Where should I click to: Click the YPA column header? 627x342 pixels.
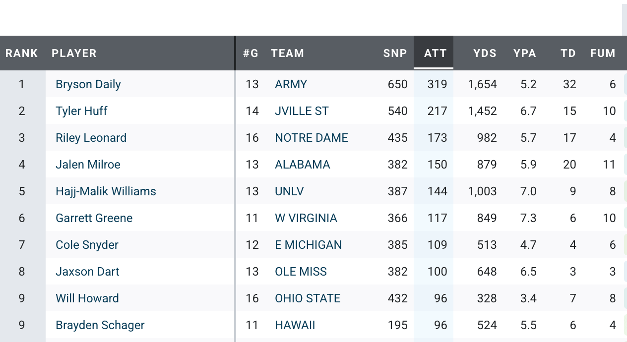[x=525, y=53]
